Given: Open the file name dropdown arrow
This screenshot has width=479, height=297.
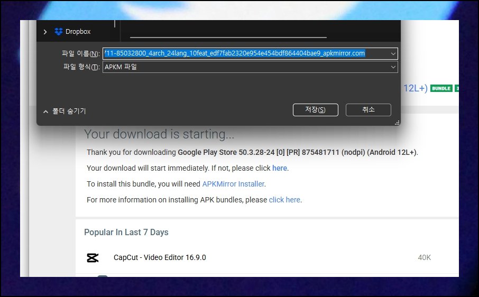Looking at the screenshot, I should pos(393,54).
